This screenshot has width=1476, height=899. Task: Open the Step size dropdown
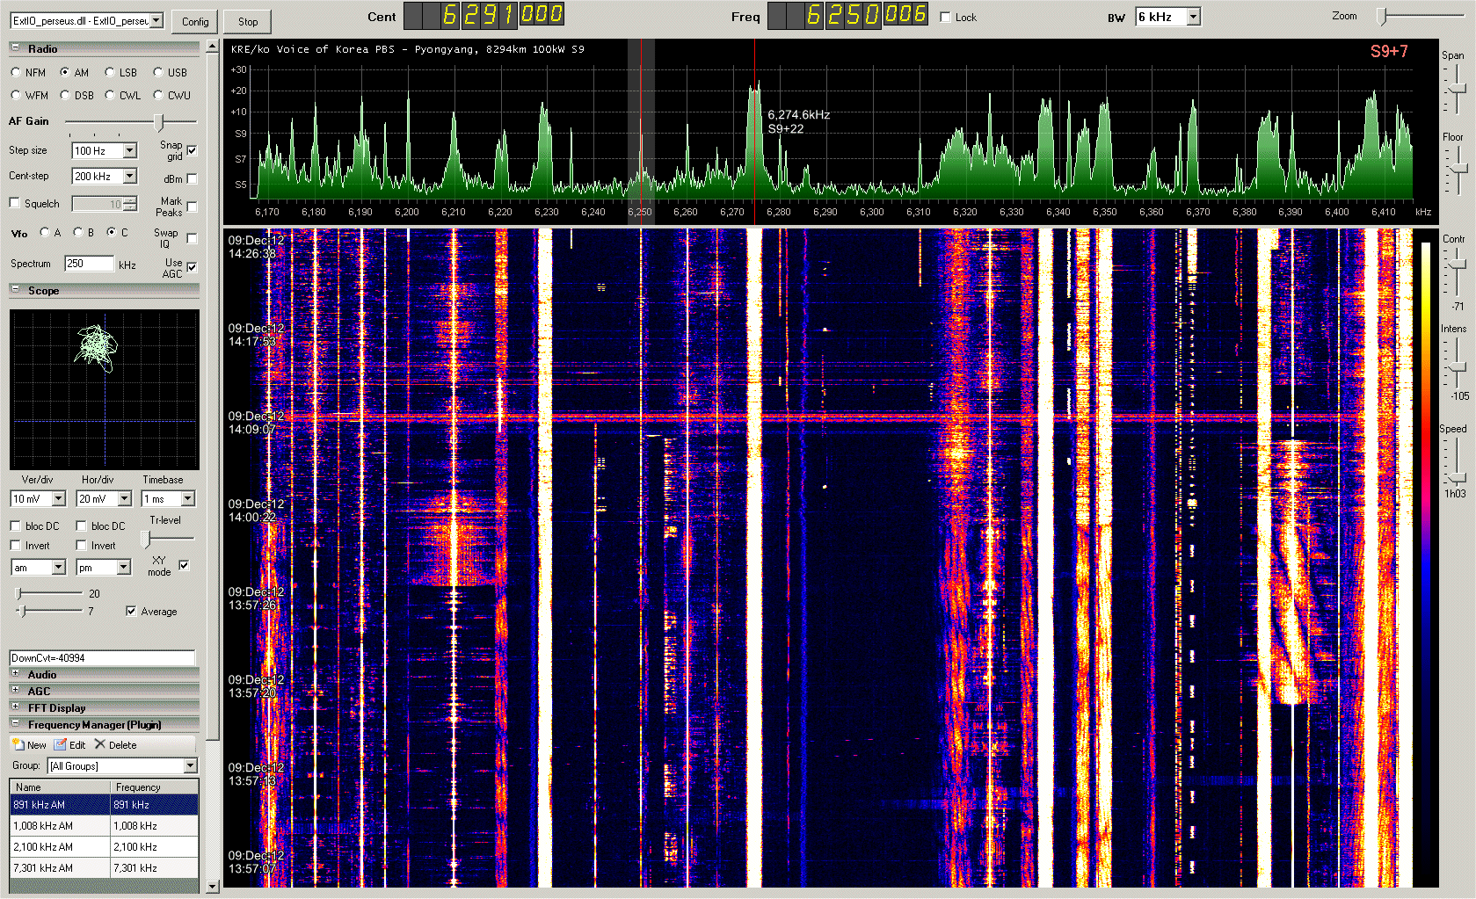(130, 151)
